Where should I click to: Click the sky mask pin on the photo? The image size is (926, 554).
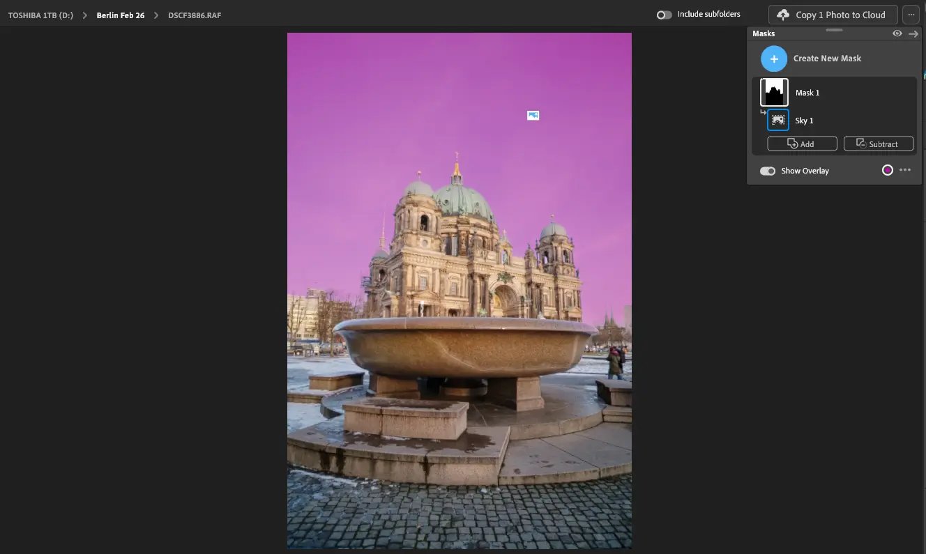(x=533, y=115)
